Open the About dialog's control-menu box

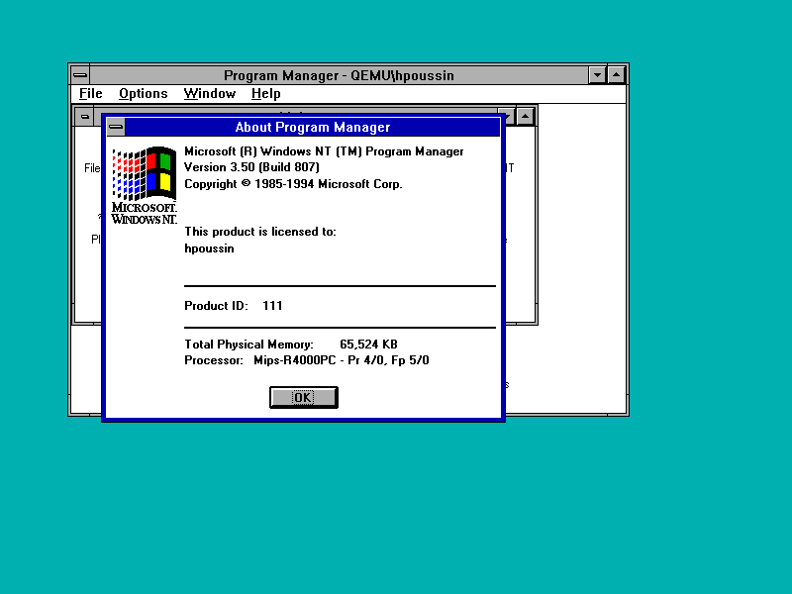tap(115, 127)
